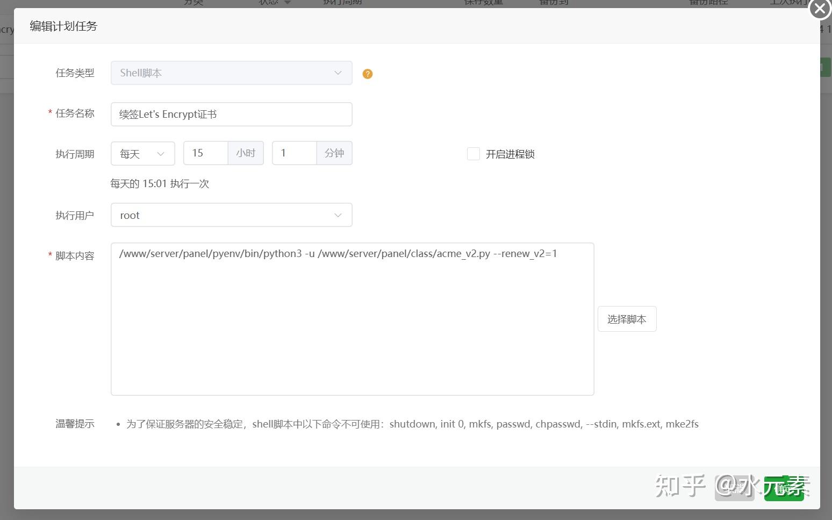Click the 温馨提示 label
The height and width of the screenshot is (520, 832).
(x=75, y=424)
